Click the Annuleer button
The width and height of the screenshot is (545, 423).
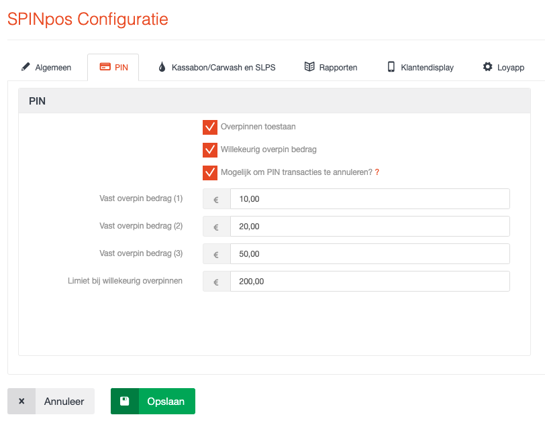51,401
